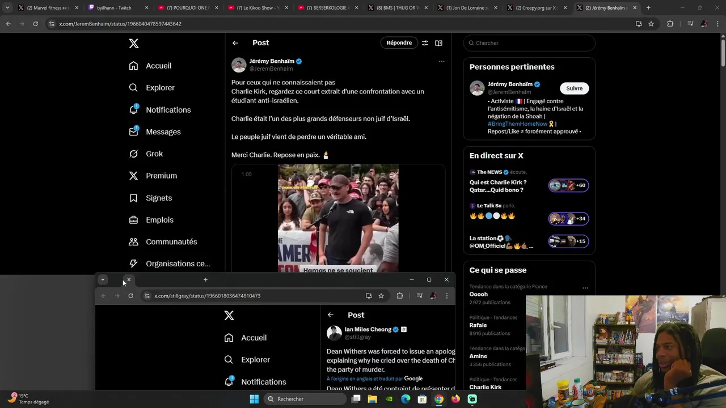
Task: Switch to Creepy.org sur X tab
Action: click(x=536, y=8)
